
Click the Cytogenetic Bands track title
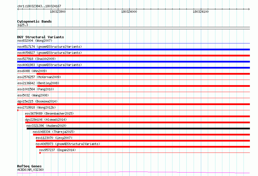(x=34, y=21)
